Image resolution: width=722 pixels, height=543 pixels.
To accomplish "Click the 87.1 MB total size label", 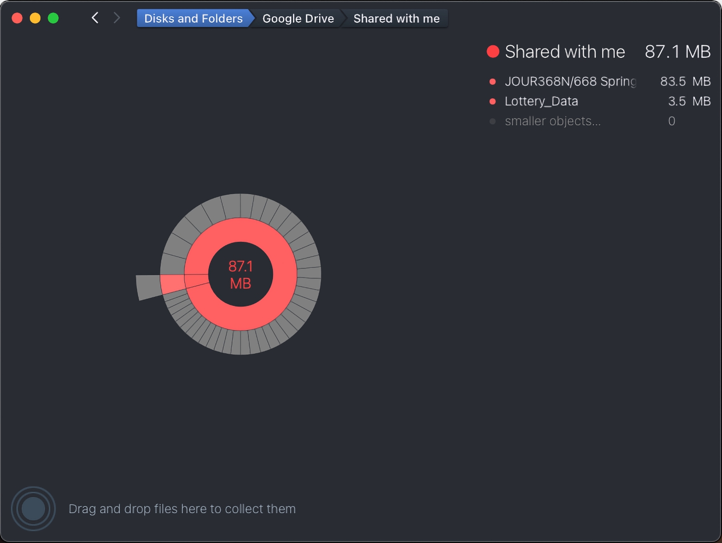I will click(677, 51).
